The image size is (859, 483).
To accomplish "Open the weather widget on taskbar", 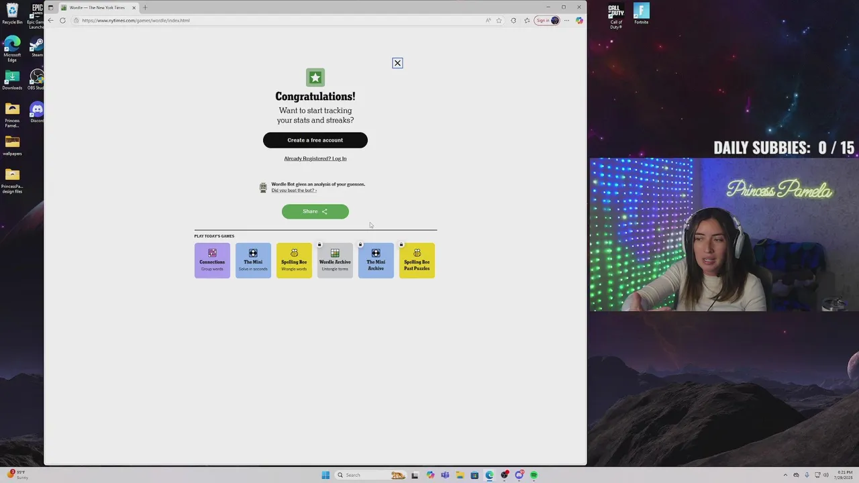I will [17, 475].
